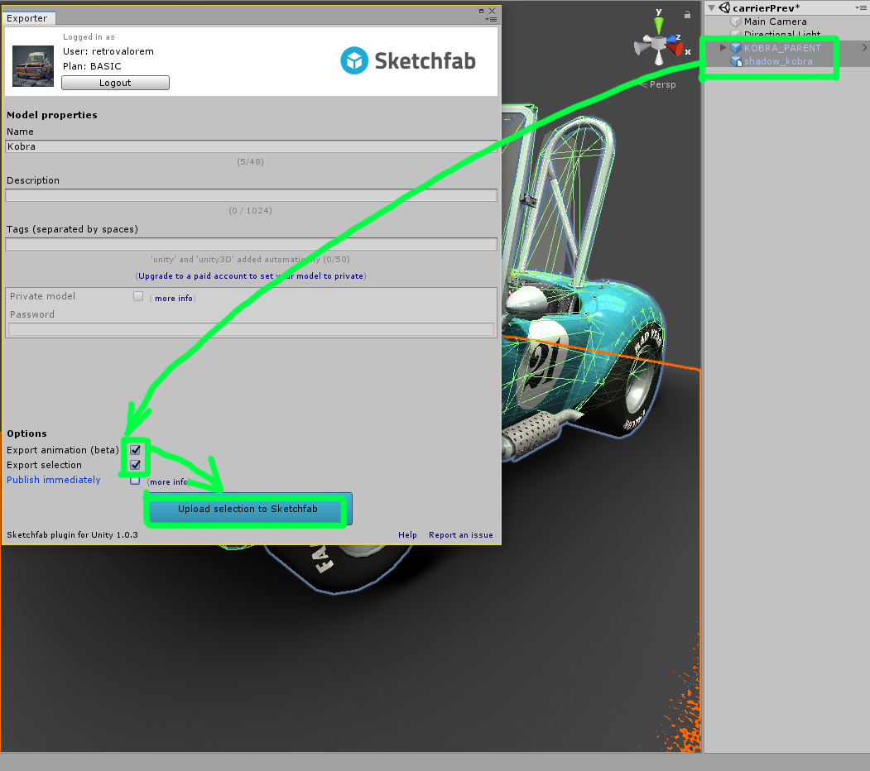Click the model Name input field
The image size is (870, 771).
coord(251,146)
